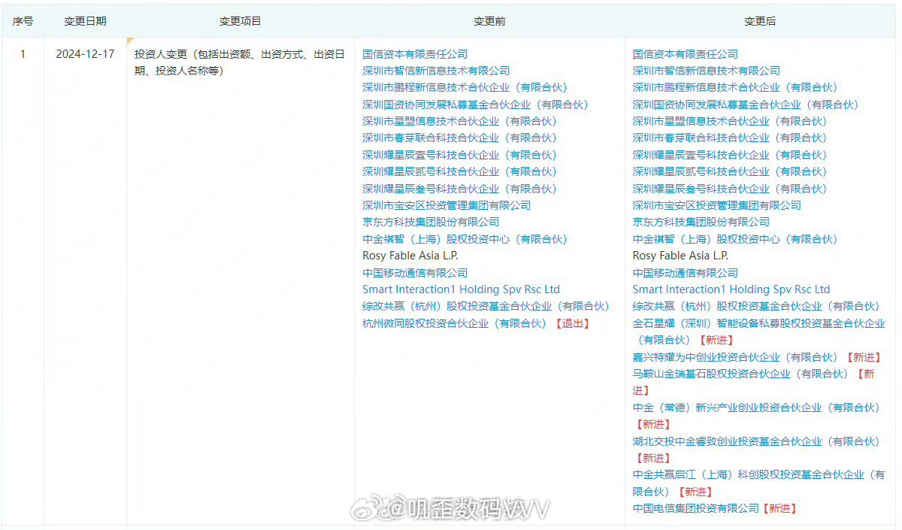This screenshot has height=530, width=902.
Task: Select 深圳市星盟信息技术合伙企业 in the 变更后 list
Action: (730, 121)
